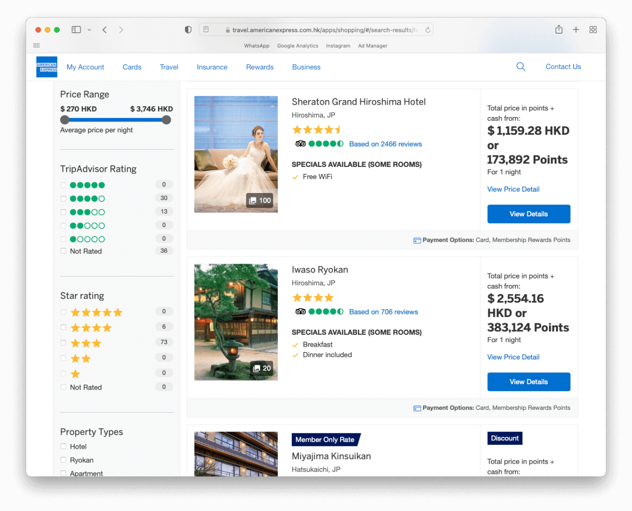
Task: Click Sheraton Grand gold star rating
Action: [317, 130]
